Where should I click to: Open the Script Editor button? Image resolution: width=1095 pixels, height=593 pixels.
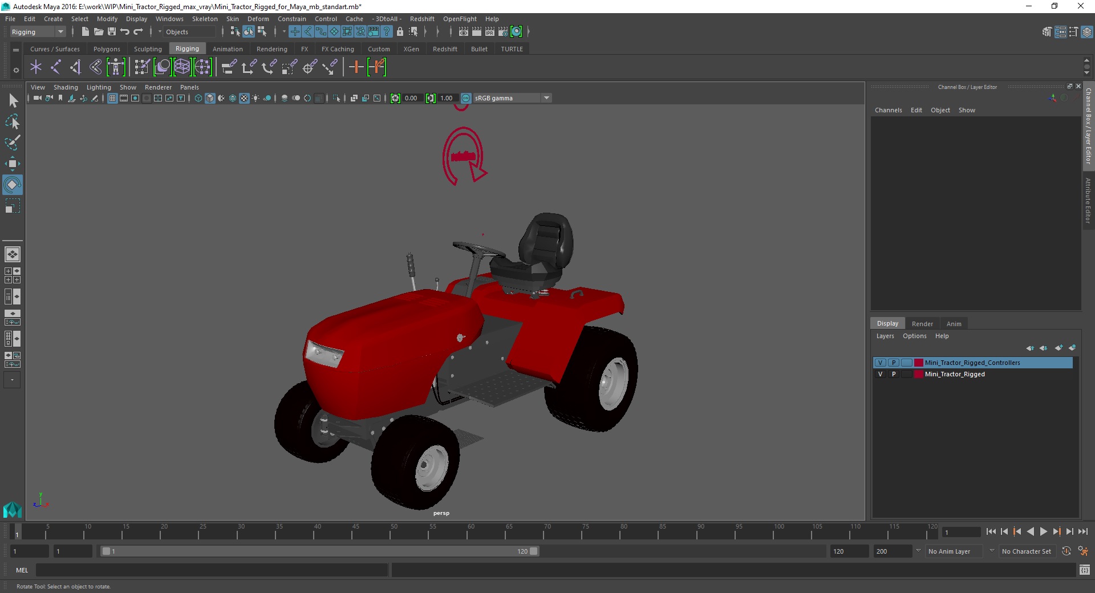[x=1084, y=570]
